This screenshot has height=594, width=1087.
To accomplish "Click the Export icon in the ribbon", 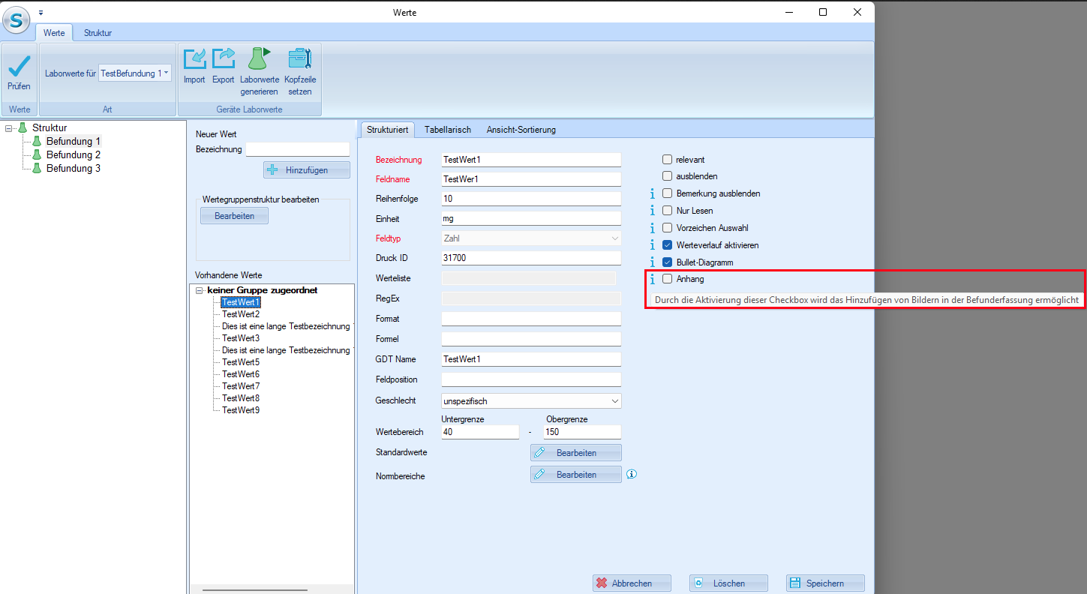I will tap(224, 59).
